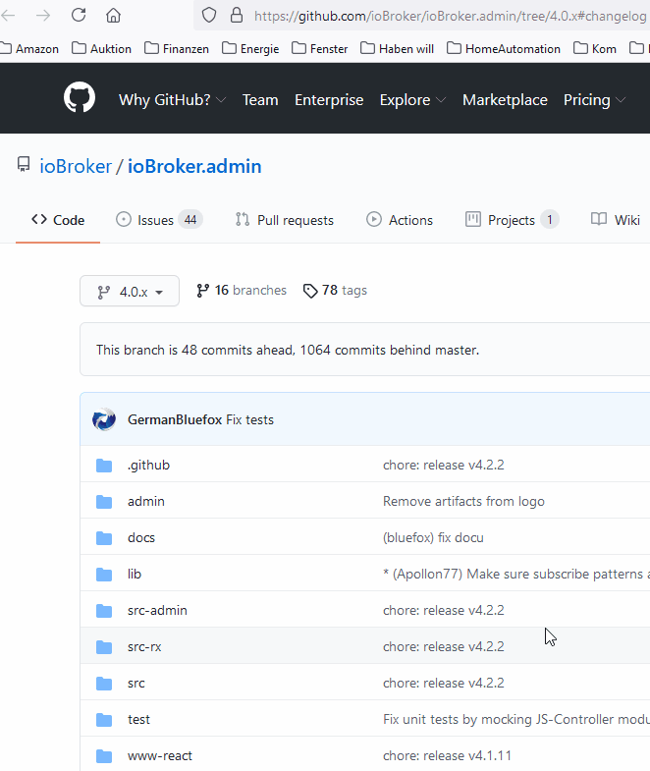Open the Team page in header
Screen dimensions: 650x771
point(260,100)
